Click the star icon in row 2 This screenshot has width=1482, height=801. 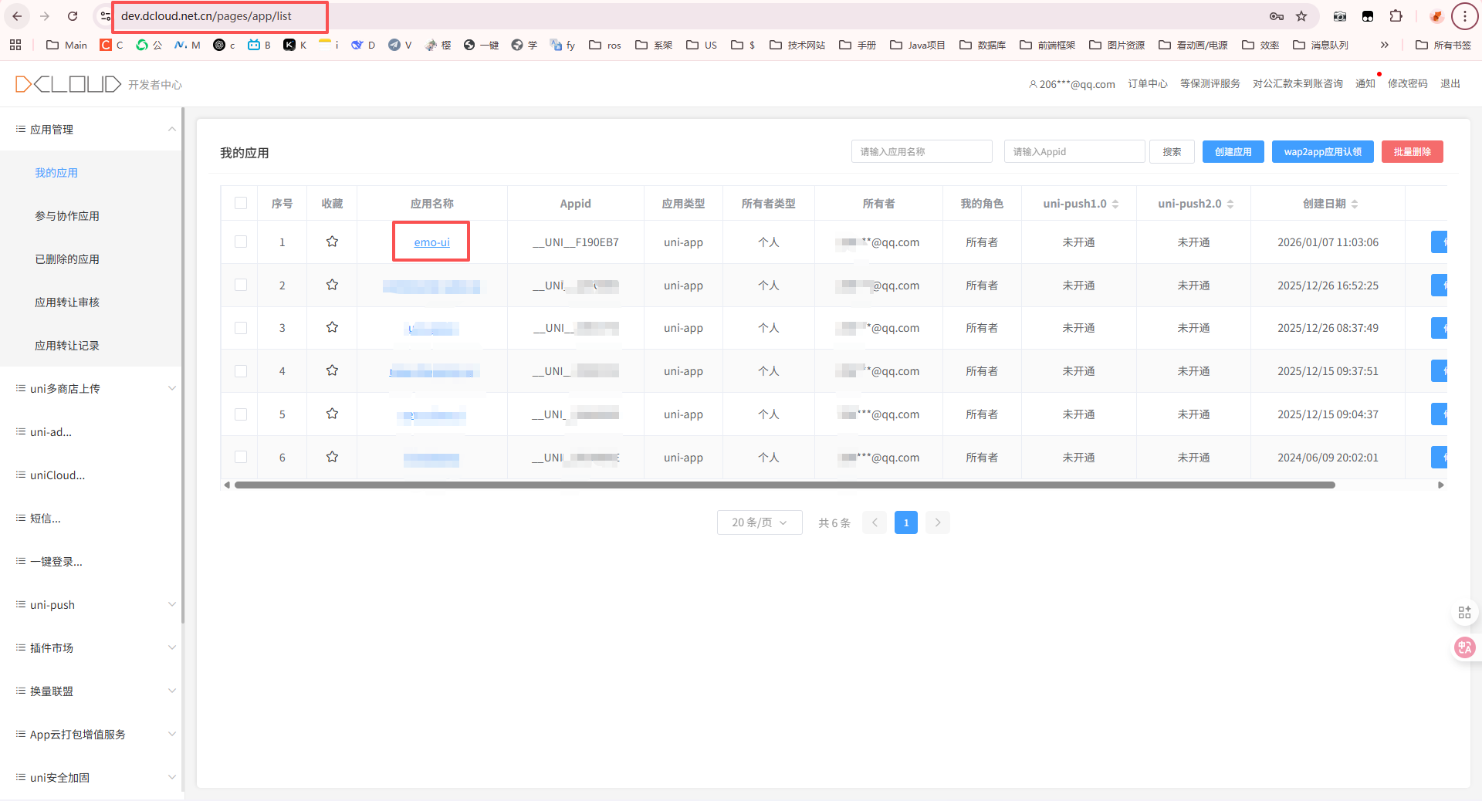click(332, 285)
